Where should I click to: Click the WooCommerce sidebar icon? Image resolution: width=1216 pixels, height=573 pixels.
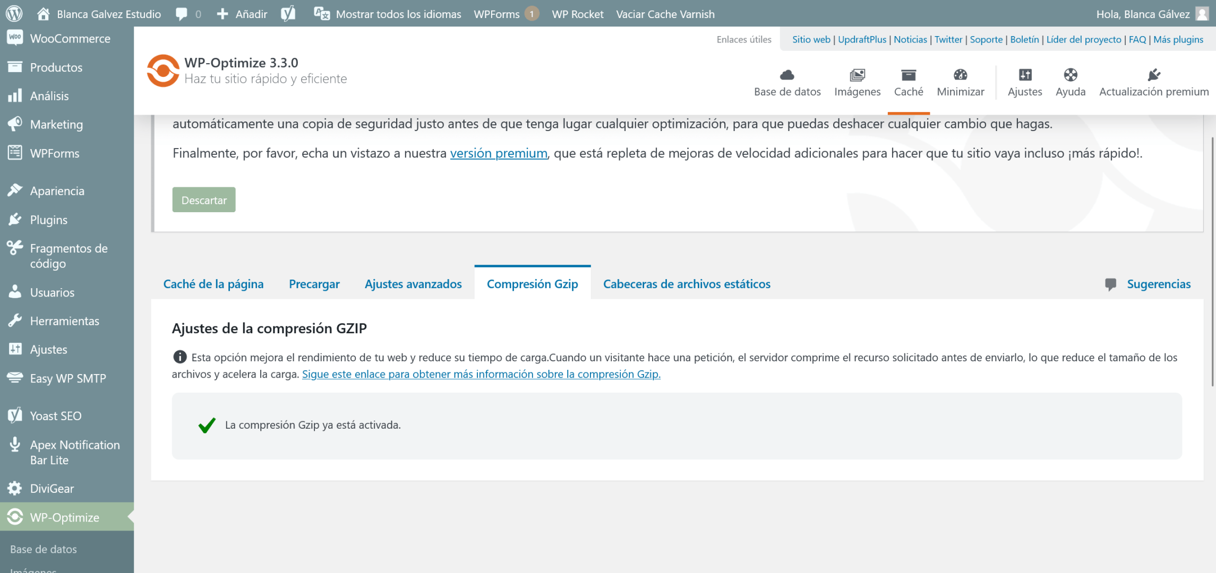coord(15,38)
